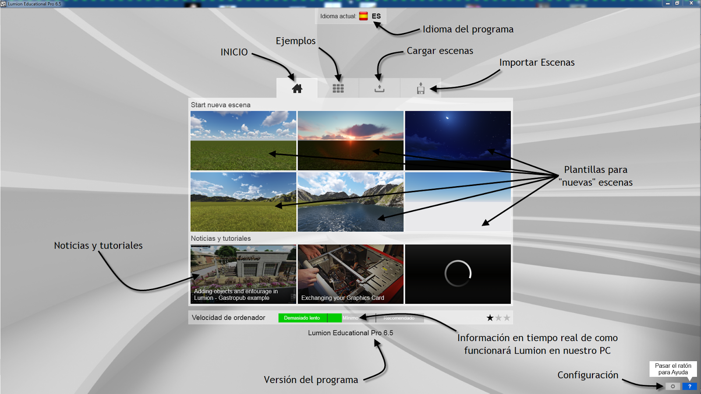Click the blue help question mark button
This screenshot has width=701, height=394.
tap(690, 386)
